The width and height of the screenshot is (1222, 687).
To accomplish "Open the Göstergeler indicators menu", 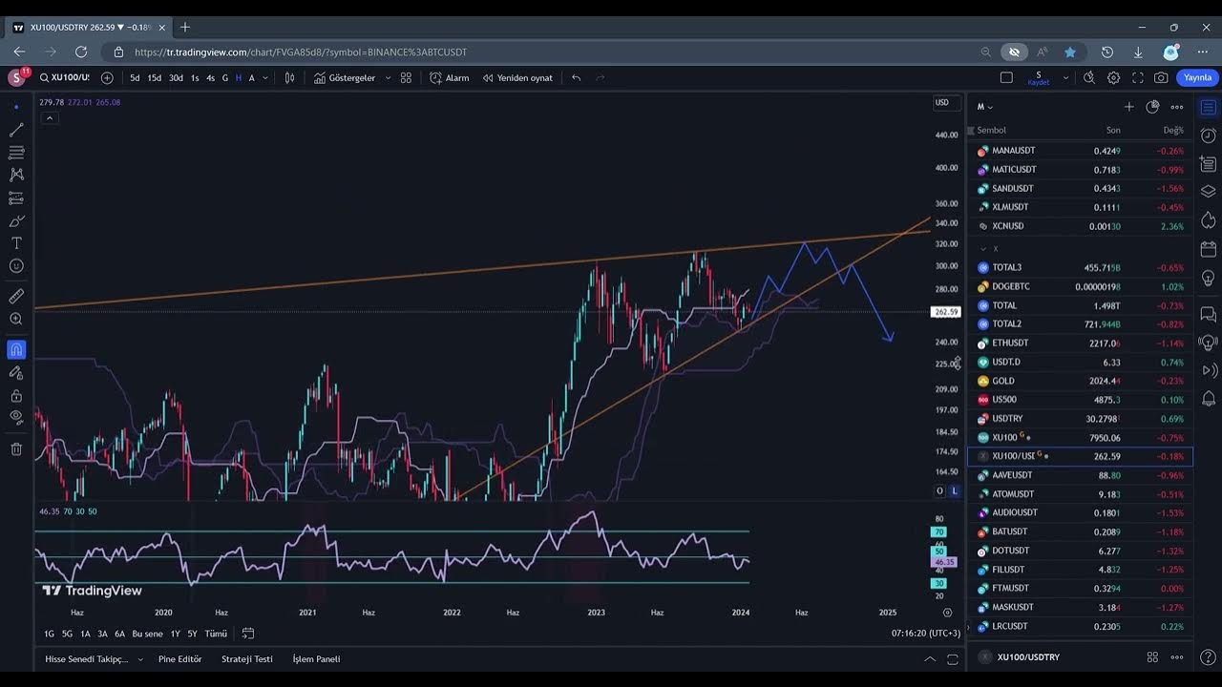I will point(351,78).
